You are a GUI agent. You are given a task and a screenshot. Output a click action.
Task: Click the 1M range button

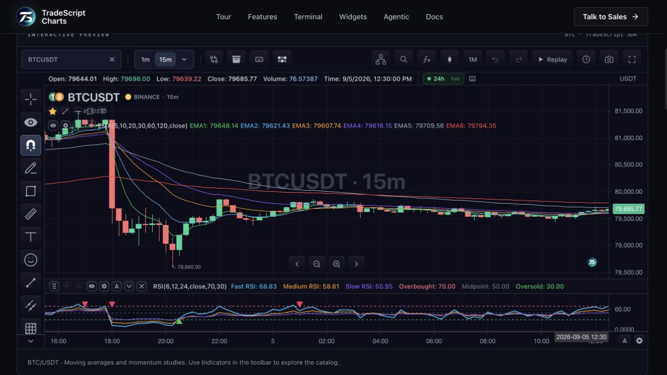point(473,60)
